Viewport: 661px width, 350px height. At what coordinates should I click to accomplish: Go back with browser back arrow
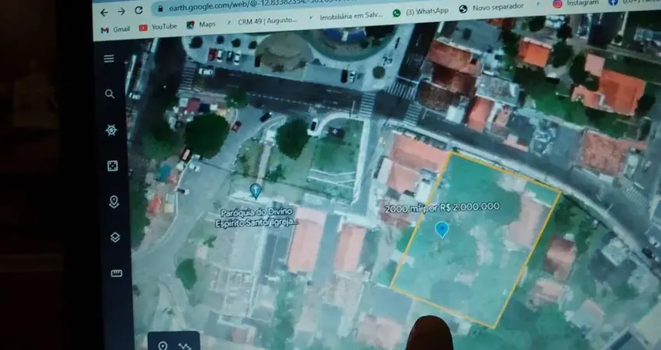pyautogui.click(x=104, y=12)
